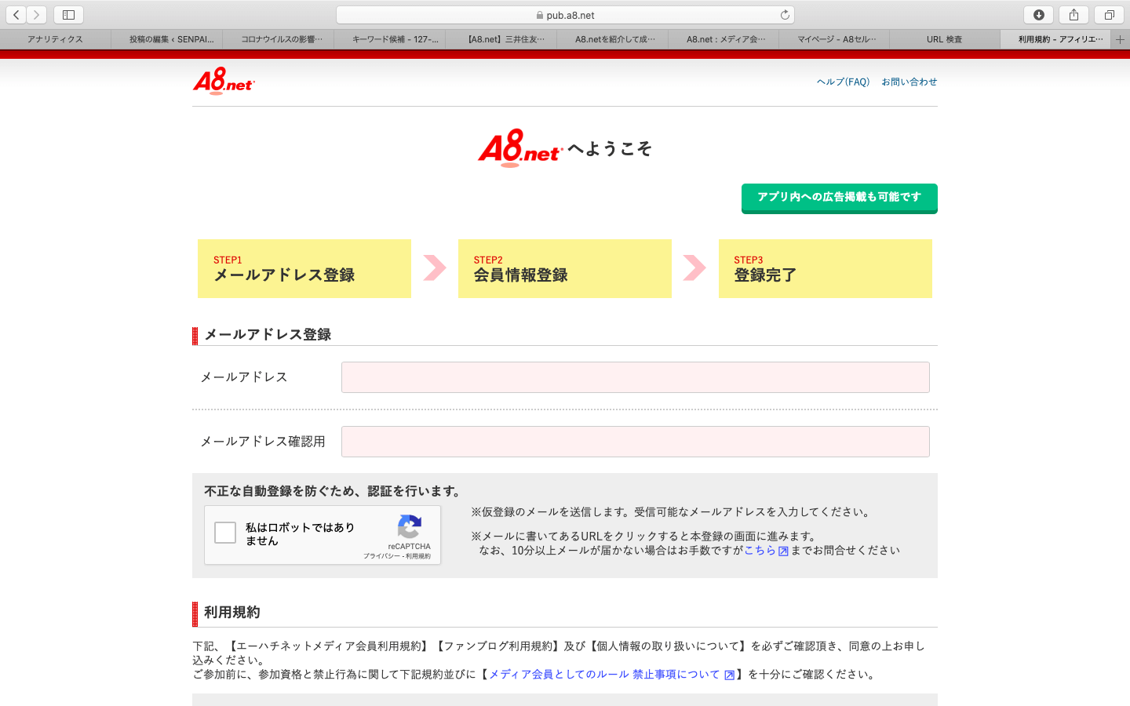Click the STEP1 メールアドレス登録 box

304,268
